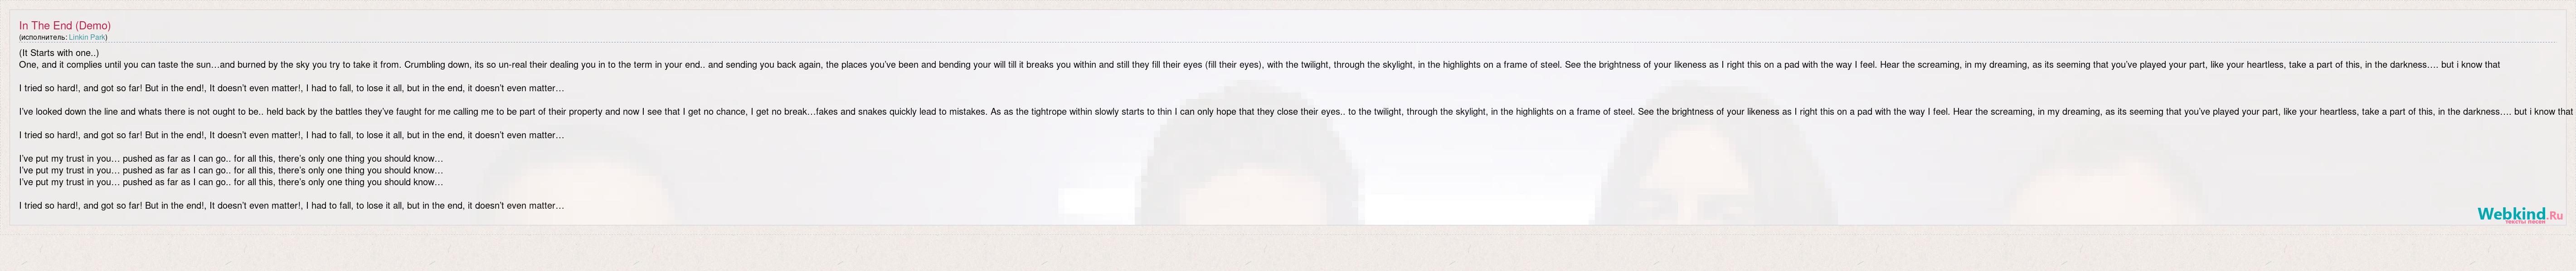Screen dimensions: 2576x271
Task: Click the second "I've put my trust in you" line
Action: click(230, 170)
